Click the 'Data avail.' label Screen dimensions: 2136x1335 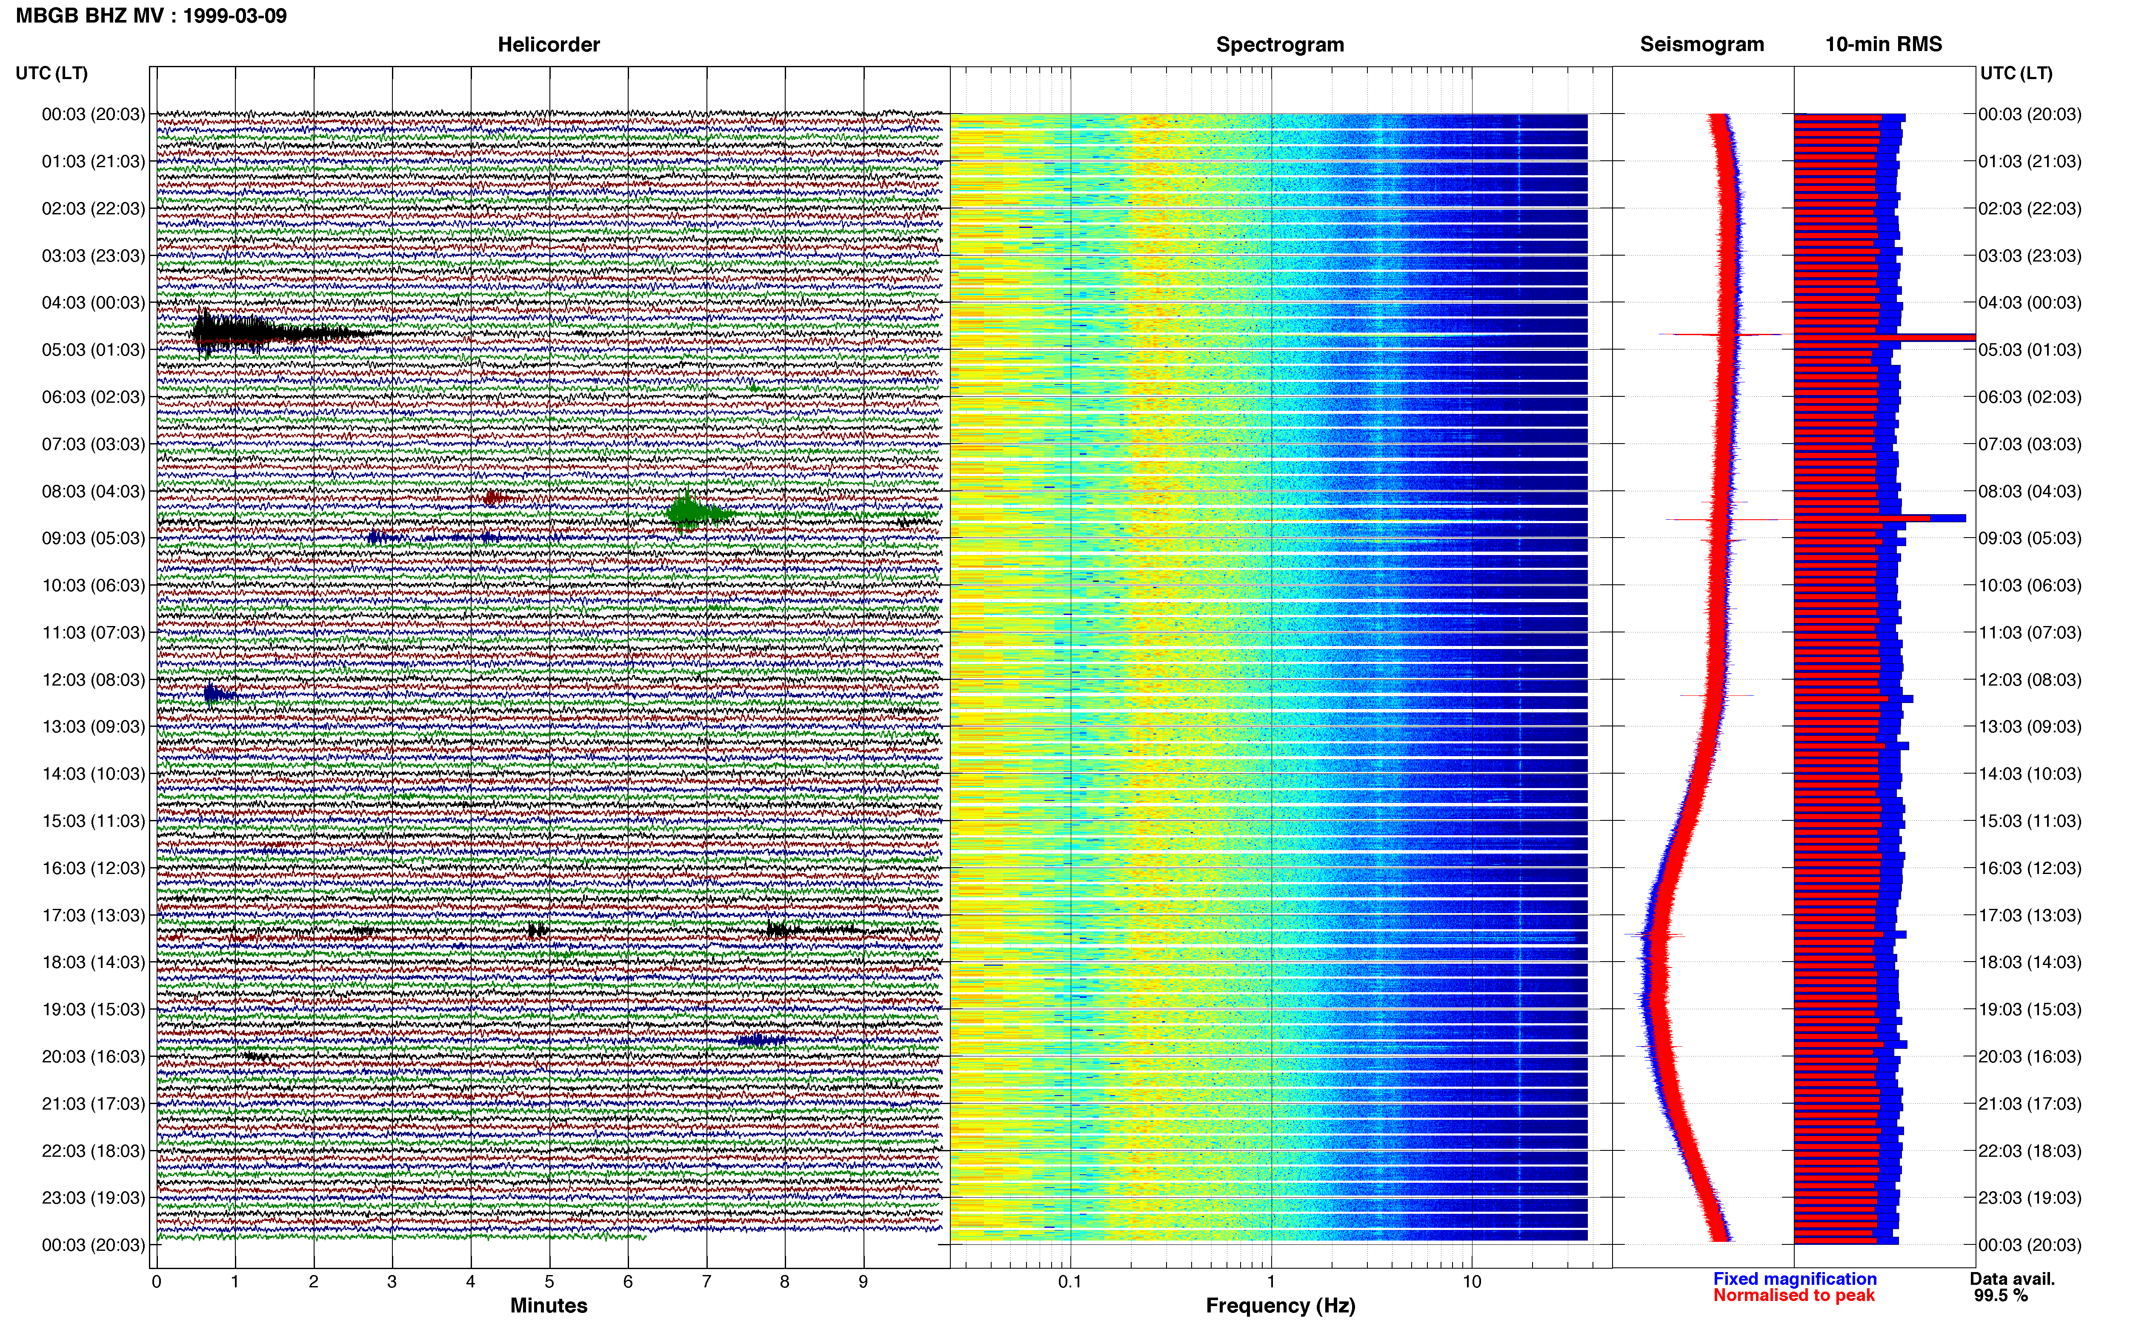(2012, 1279)
